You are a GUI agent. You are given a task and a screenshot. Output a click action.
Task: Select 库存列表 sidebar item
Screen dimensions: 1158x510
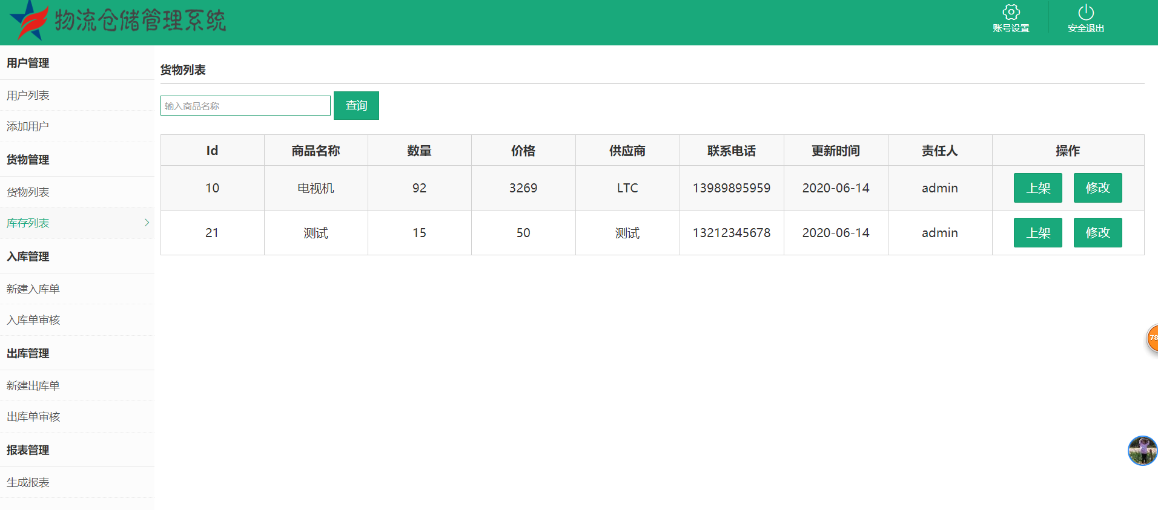click(77, 223)
